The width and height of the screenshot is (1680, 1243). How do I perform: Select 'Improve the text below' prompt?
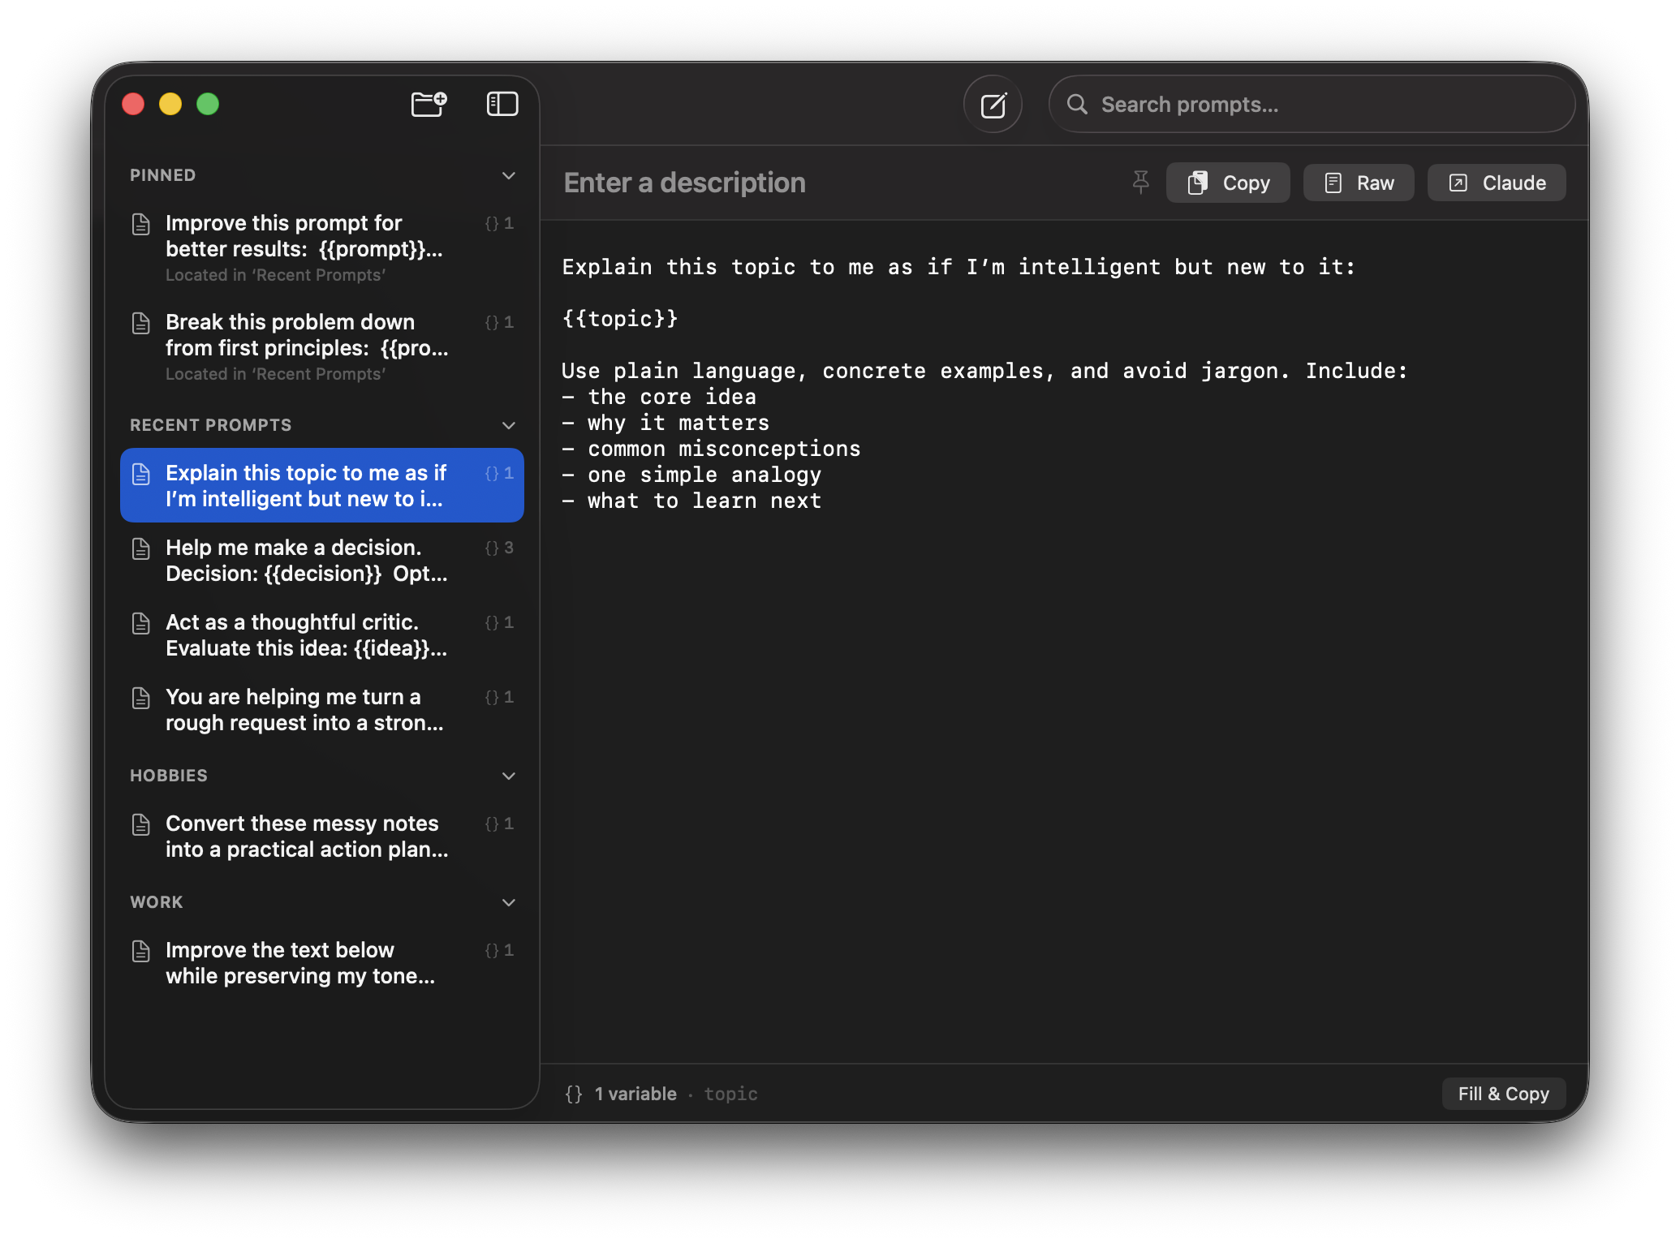pyautogui.click(x=322, y=962)
